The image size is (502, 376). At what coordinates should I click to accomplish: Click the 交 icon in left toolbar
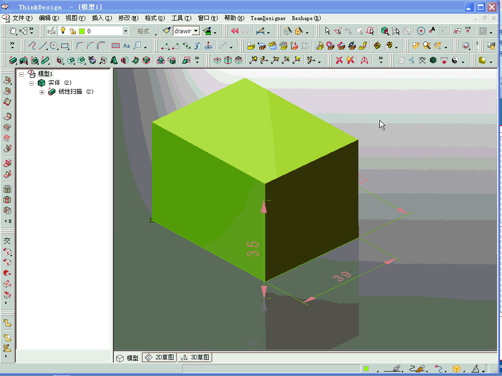coord(7,241)
